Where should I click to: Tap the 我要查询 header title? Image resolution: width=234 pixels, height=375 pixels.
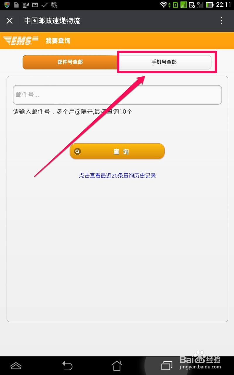coord(58,41)
